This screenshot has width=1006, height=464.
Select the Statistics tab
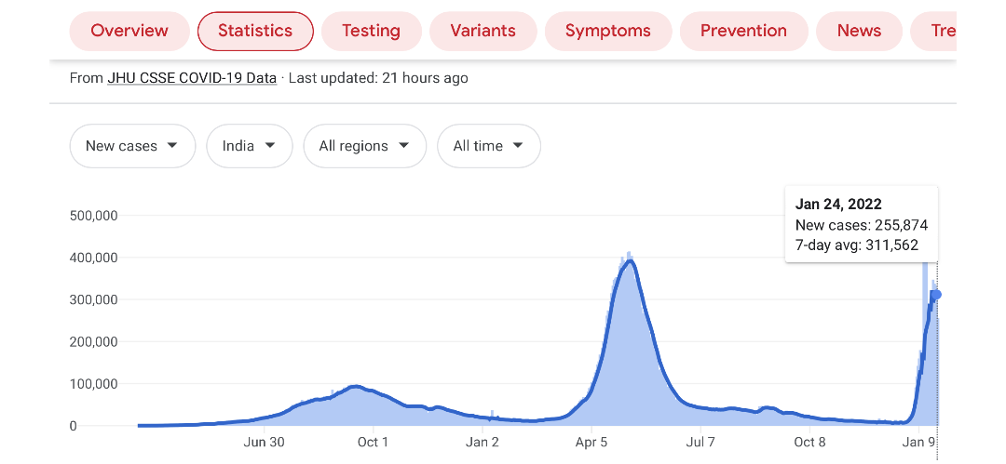click(x=255, y=31)
